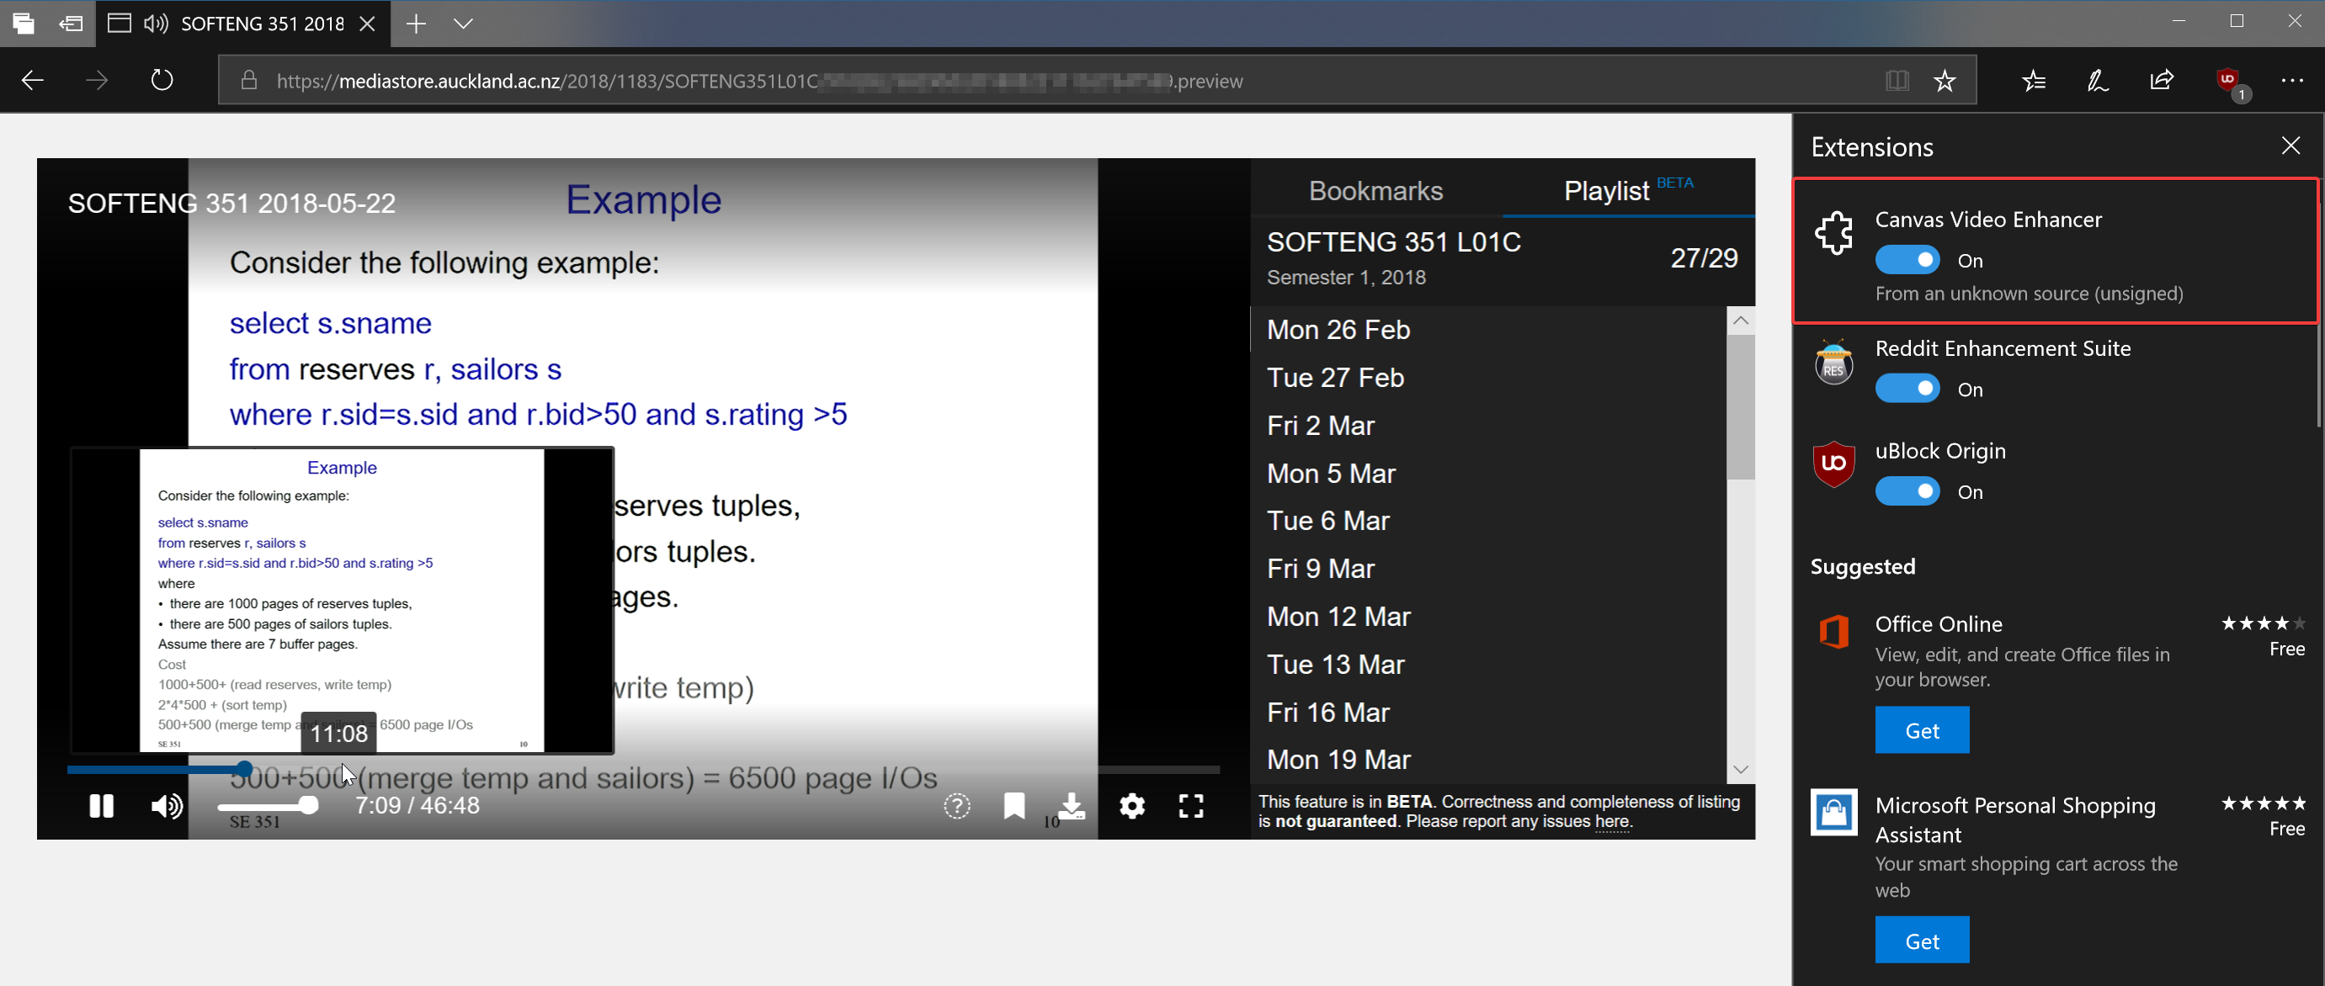Image resolution: width=2325 pixels, height=986 pixels.
Task: Open Edge settings and more menu
Action: point(2291,80)
